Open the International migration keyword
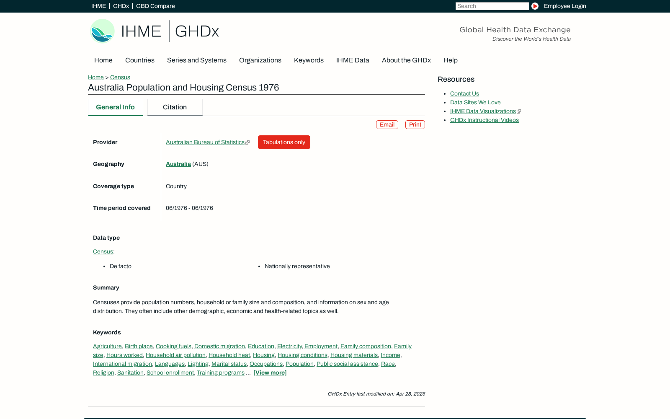Viewport: 670px width, 419px height. coord(122,364)
